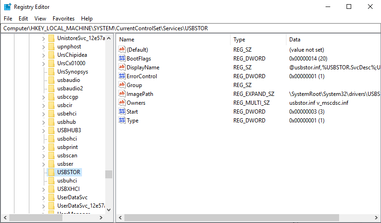
Task: Expand the usbccgp tree node
Action: click(44, 97)
